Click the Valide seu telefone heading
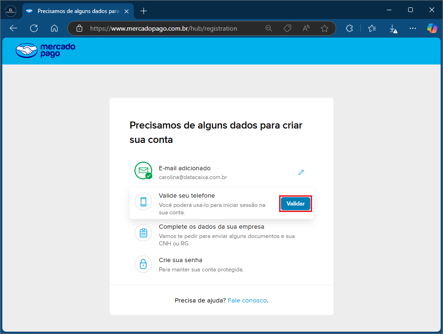443x334 pixels. [187, 196]
